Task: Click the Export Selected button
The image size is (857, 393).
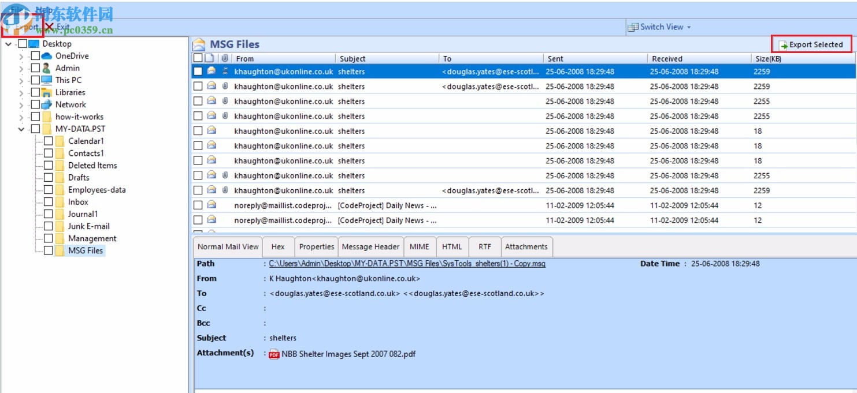Action: pyautogui.click(x=812, y=44)
